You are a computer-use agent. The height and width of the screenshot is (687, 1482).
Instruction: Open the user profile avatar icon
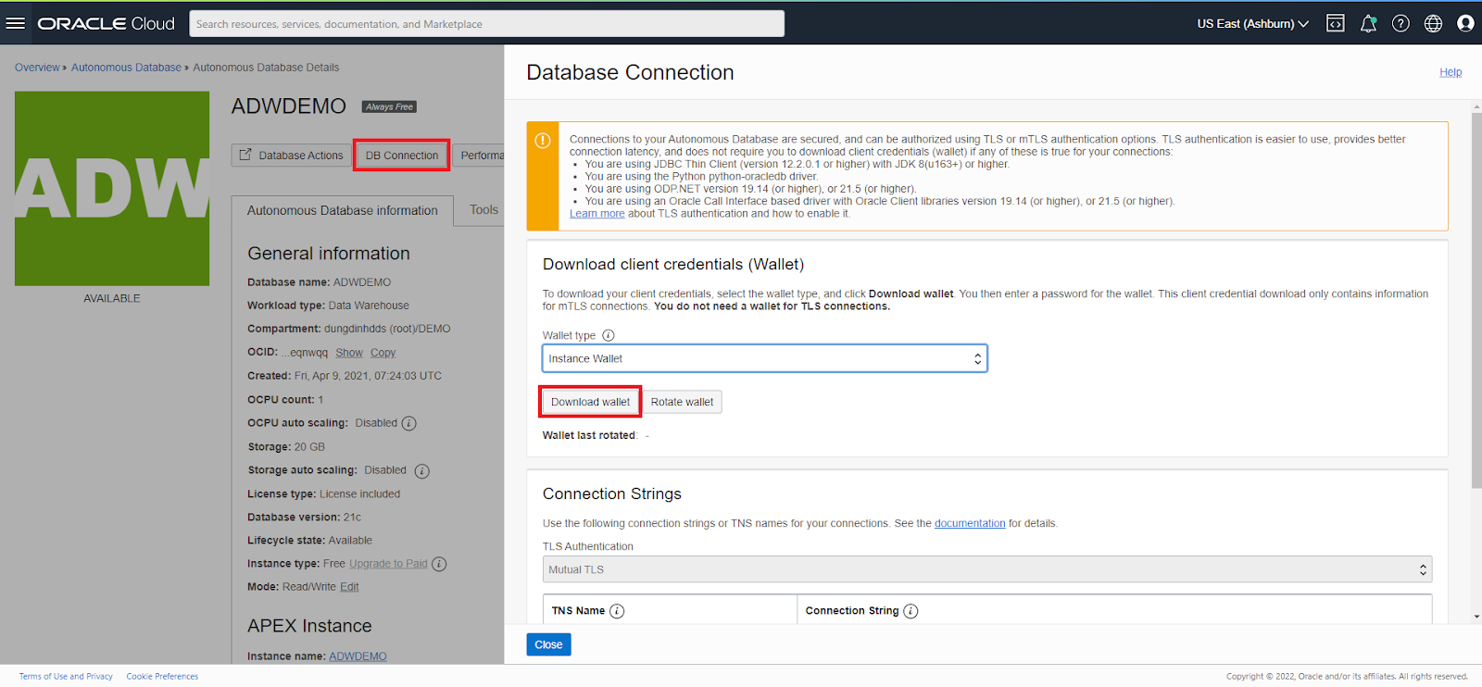click(1465, 23)
